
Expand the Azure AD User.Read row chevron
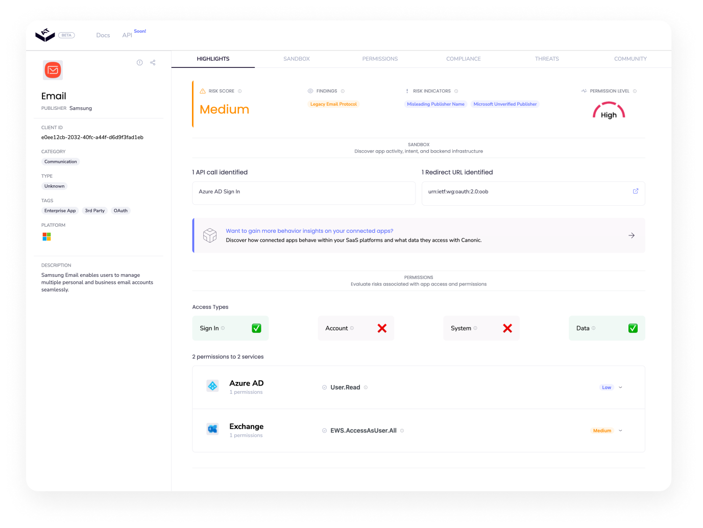coord(620,388)
